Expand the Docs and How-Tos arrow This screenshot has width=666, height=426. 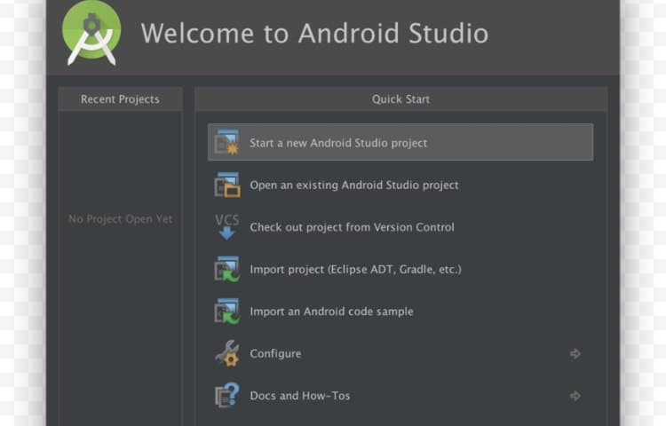pos(575,396)
